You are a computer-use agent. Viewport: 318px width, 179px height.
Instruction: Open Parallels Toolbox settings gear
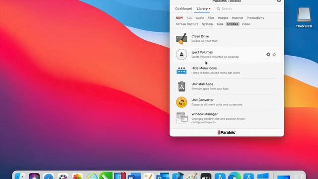click(x=279, y=1)
